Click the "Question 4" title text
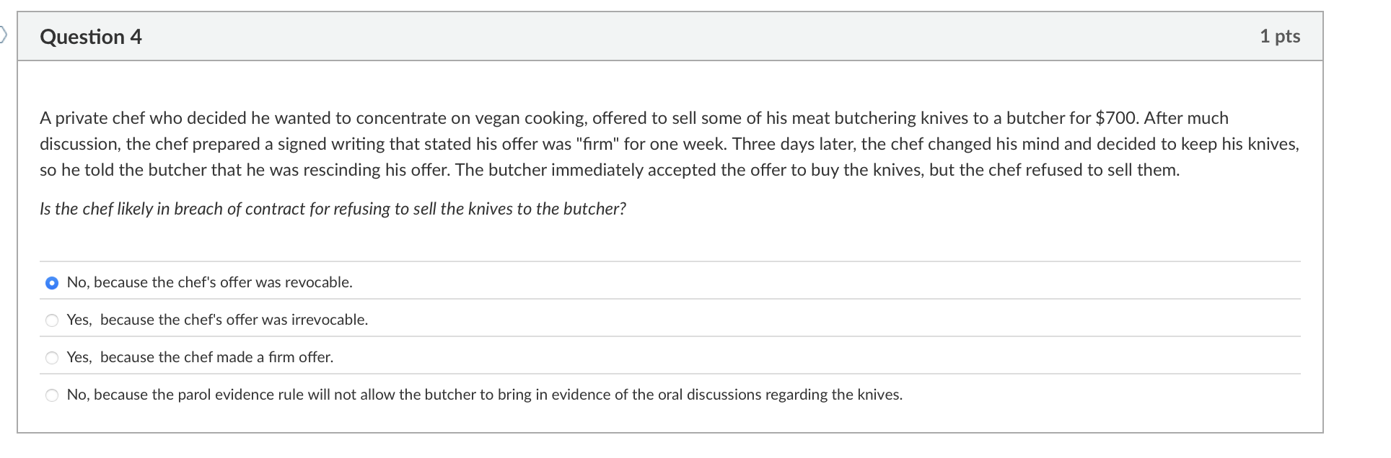 [x=91, y=36]
